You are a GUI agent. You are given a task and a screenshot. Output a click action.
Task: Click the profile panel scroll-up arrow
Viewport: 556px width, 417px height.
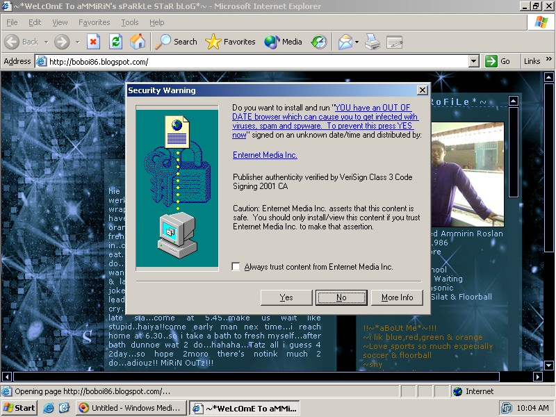click(x=513, y=101)
